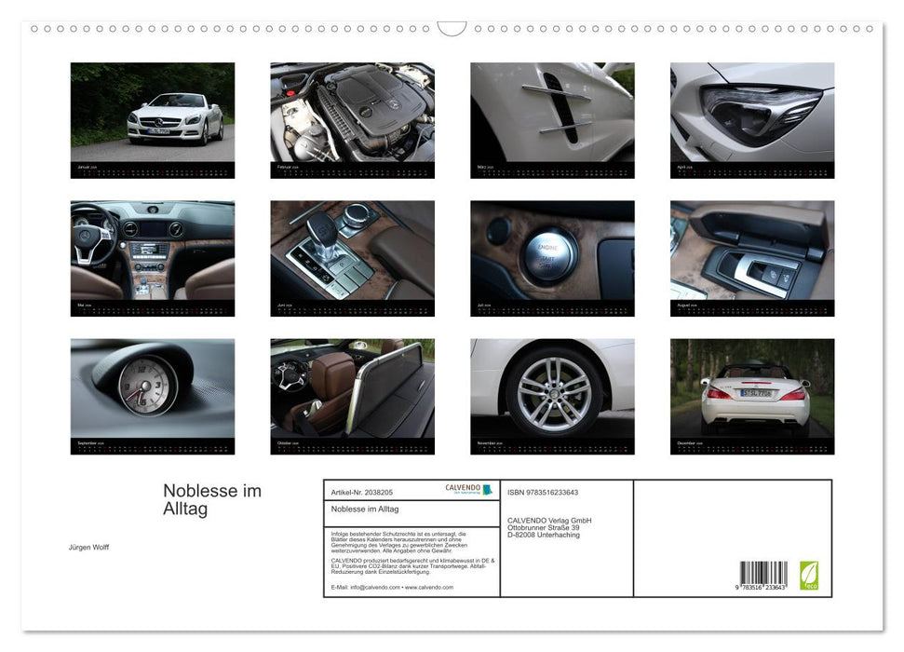Click the April headlight close-up image
This screenshot has height=652, width=904.
click(751, 112)
